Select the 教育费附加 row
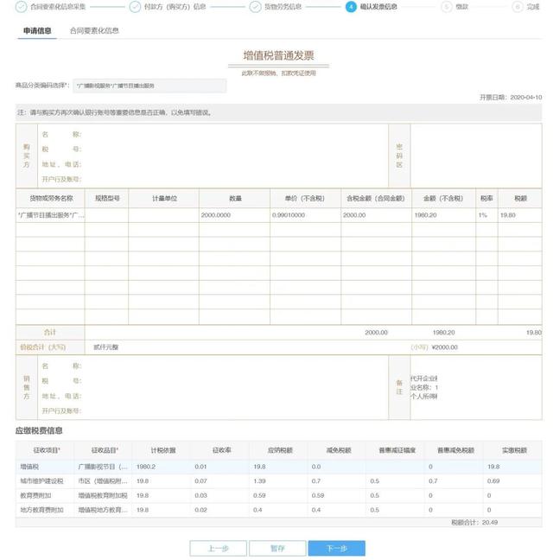 pyautogui.click(x=278, y=495)
